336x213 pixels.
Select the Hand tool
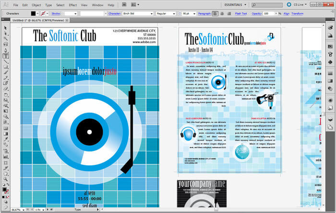click(x=6, y=174)
